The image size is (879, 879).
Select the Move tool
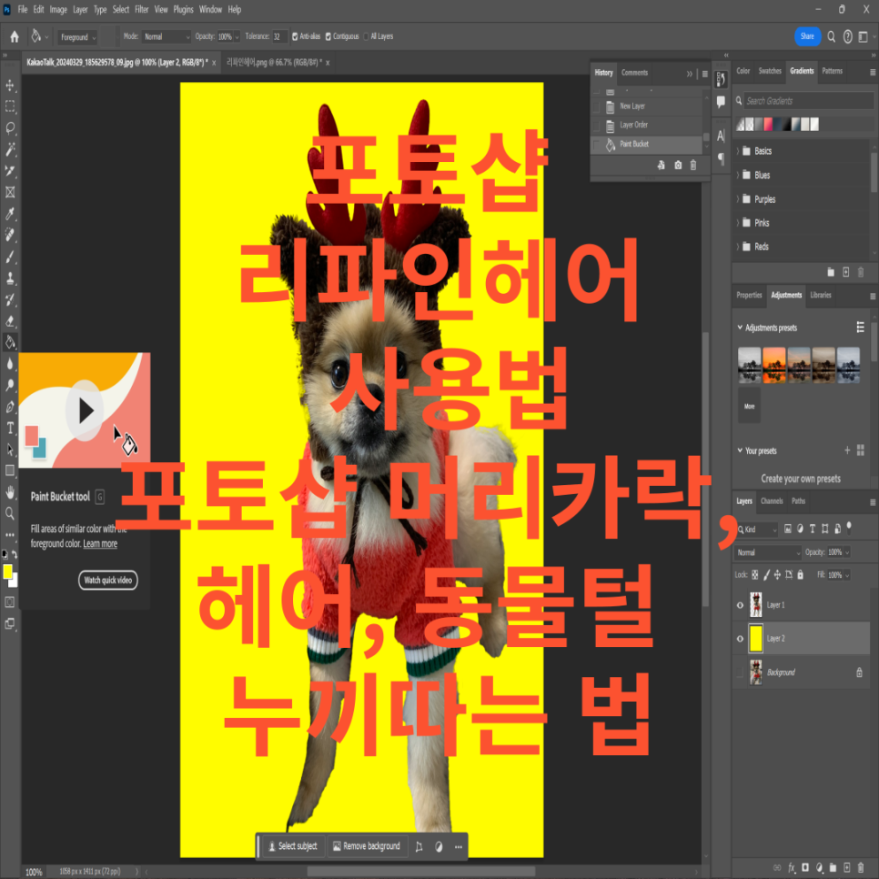point(10,86)
